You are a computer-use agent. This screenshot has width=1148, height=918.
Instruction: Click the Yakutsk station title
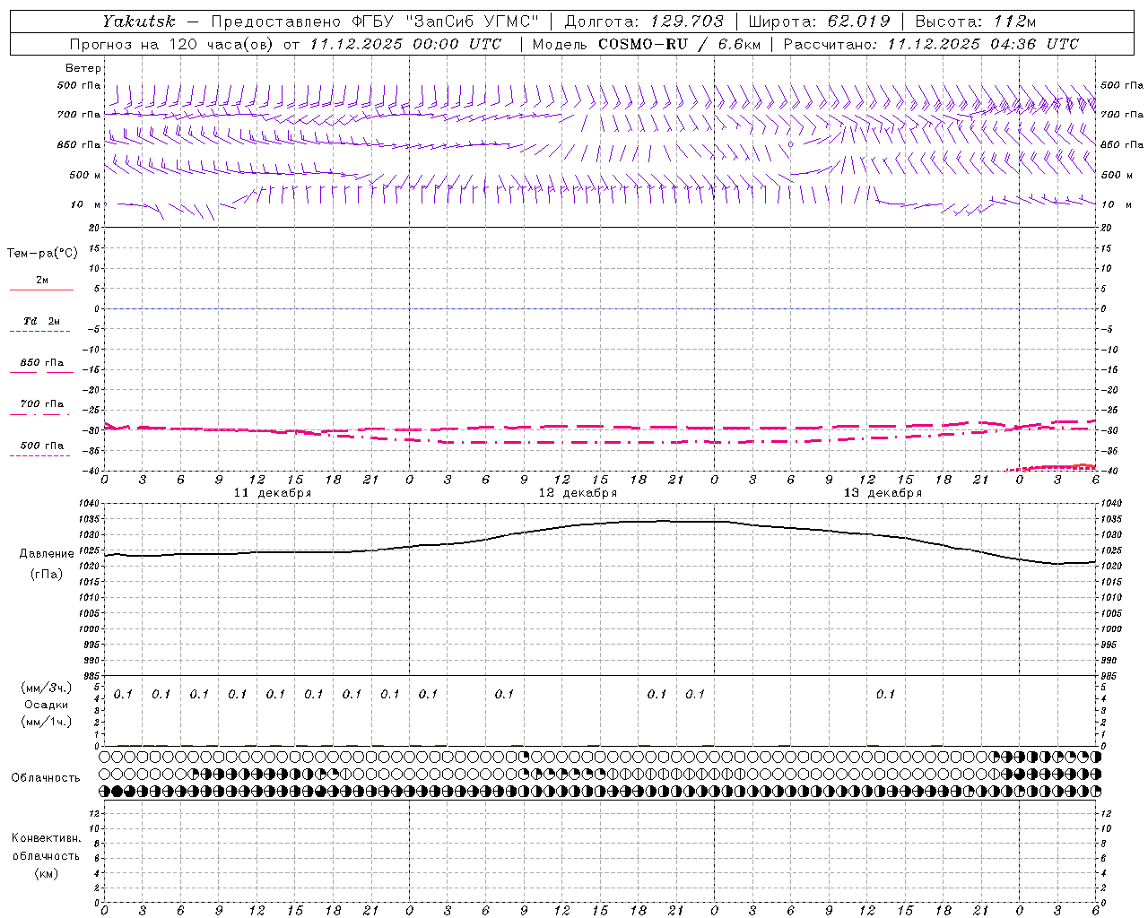click(x=138, y=21)
